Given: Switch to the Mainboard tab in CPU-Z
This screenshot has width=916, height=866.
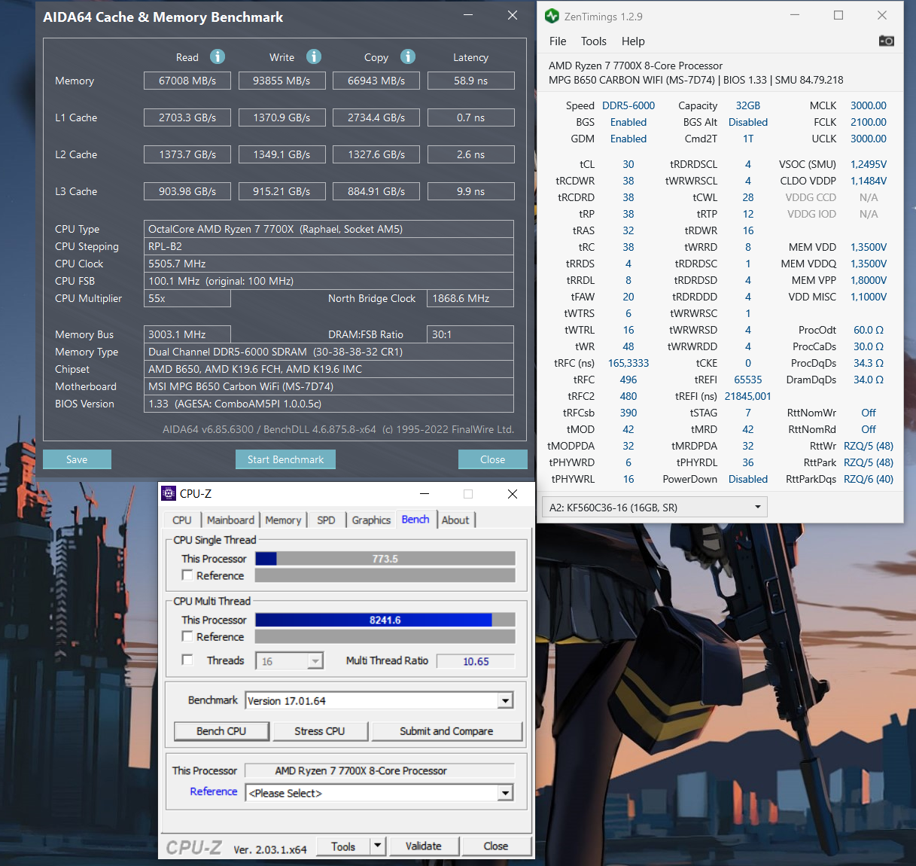Looking at the screenshot, I should coord(230,520).
